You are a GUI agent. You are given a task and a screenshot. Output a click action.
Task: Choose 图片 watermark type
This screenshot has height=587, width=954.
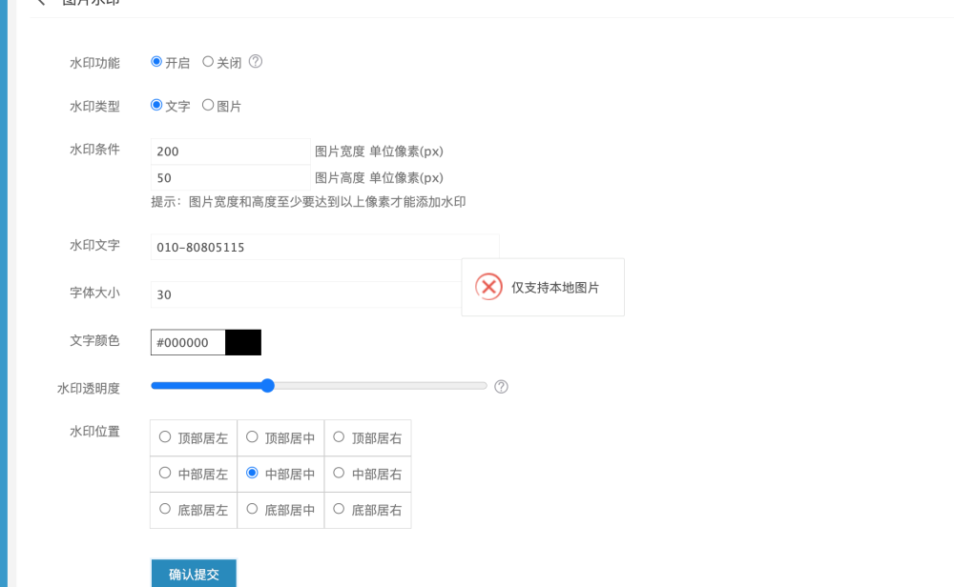coord(208,105)
